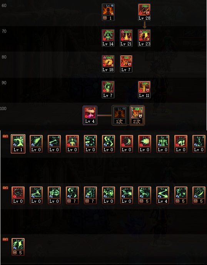Click the M 1 silhouette skill with R hotkey
Viewport: 207px width, 265px height.
(x=108, y=12)
